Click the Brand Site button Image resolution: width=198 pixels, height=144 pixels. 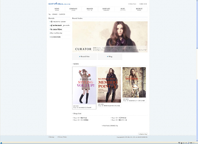[85, 56]
